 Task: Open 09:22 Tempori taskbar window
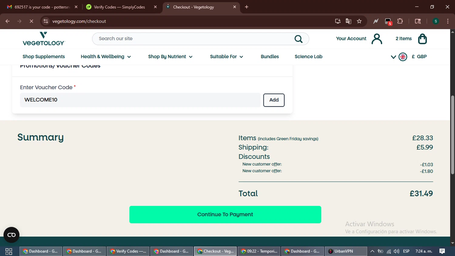click(x=259, y=251)
